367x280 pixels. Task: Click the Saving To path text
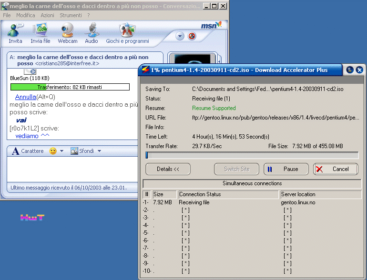(x=267, y=89)
